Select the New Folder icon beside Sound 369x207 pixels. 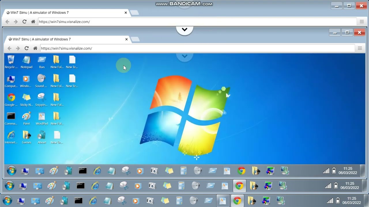tap(57, 81)
